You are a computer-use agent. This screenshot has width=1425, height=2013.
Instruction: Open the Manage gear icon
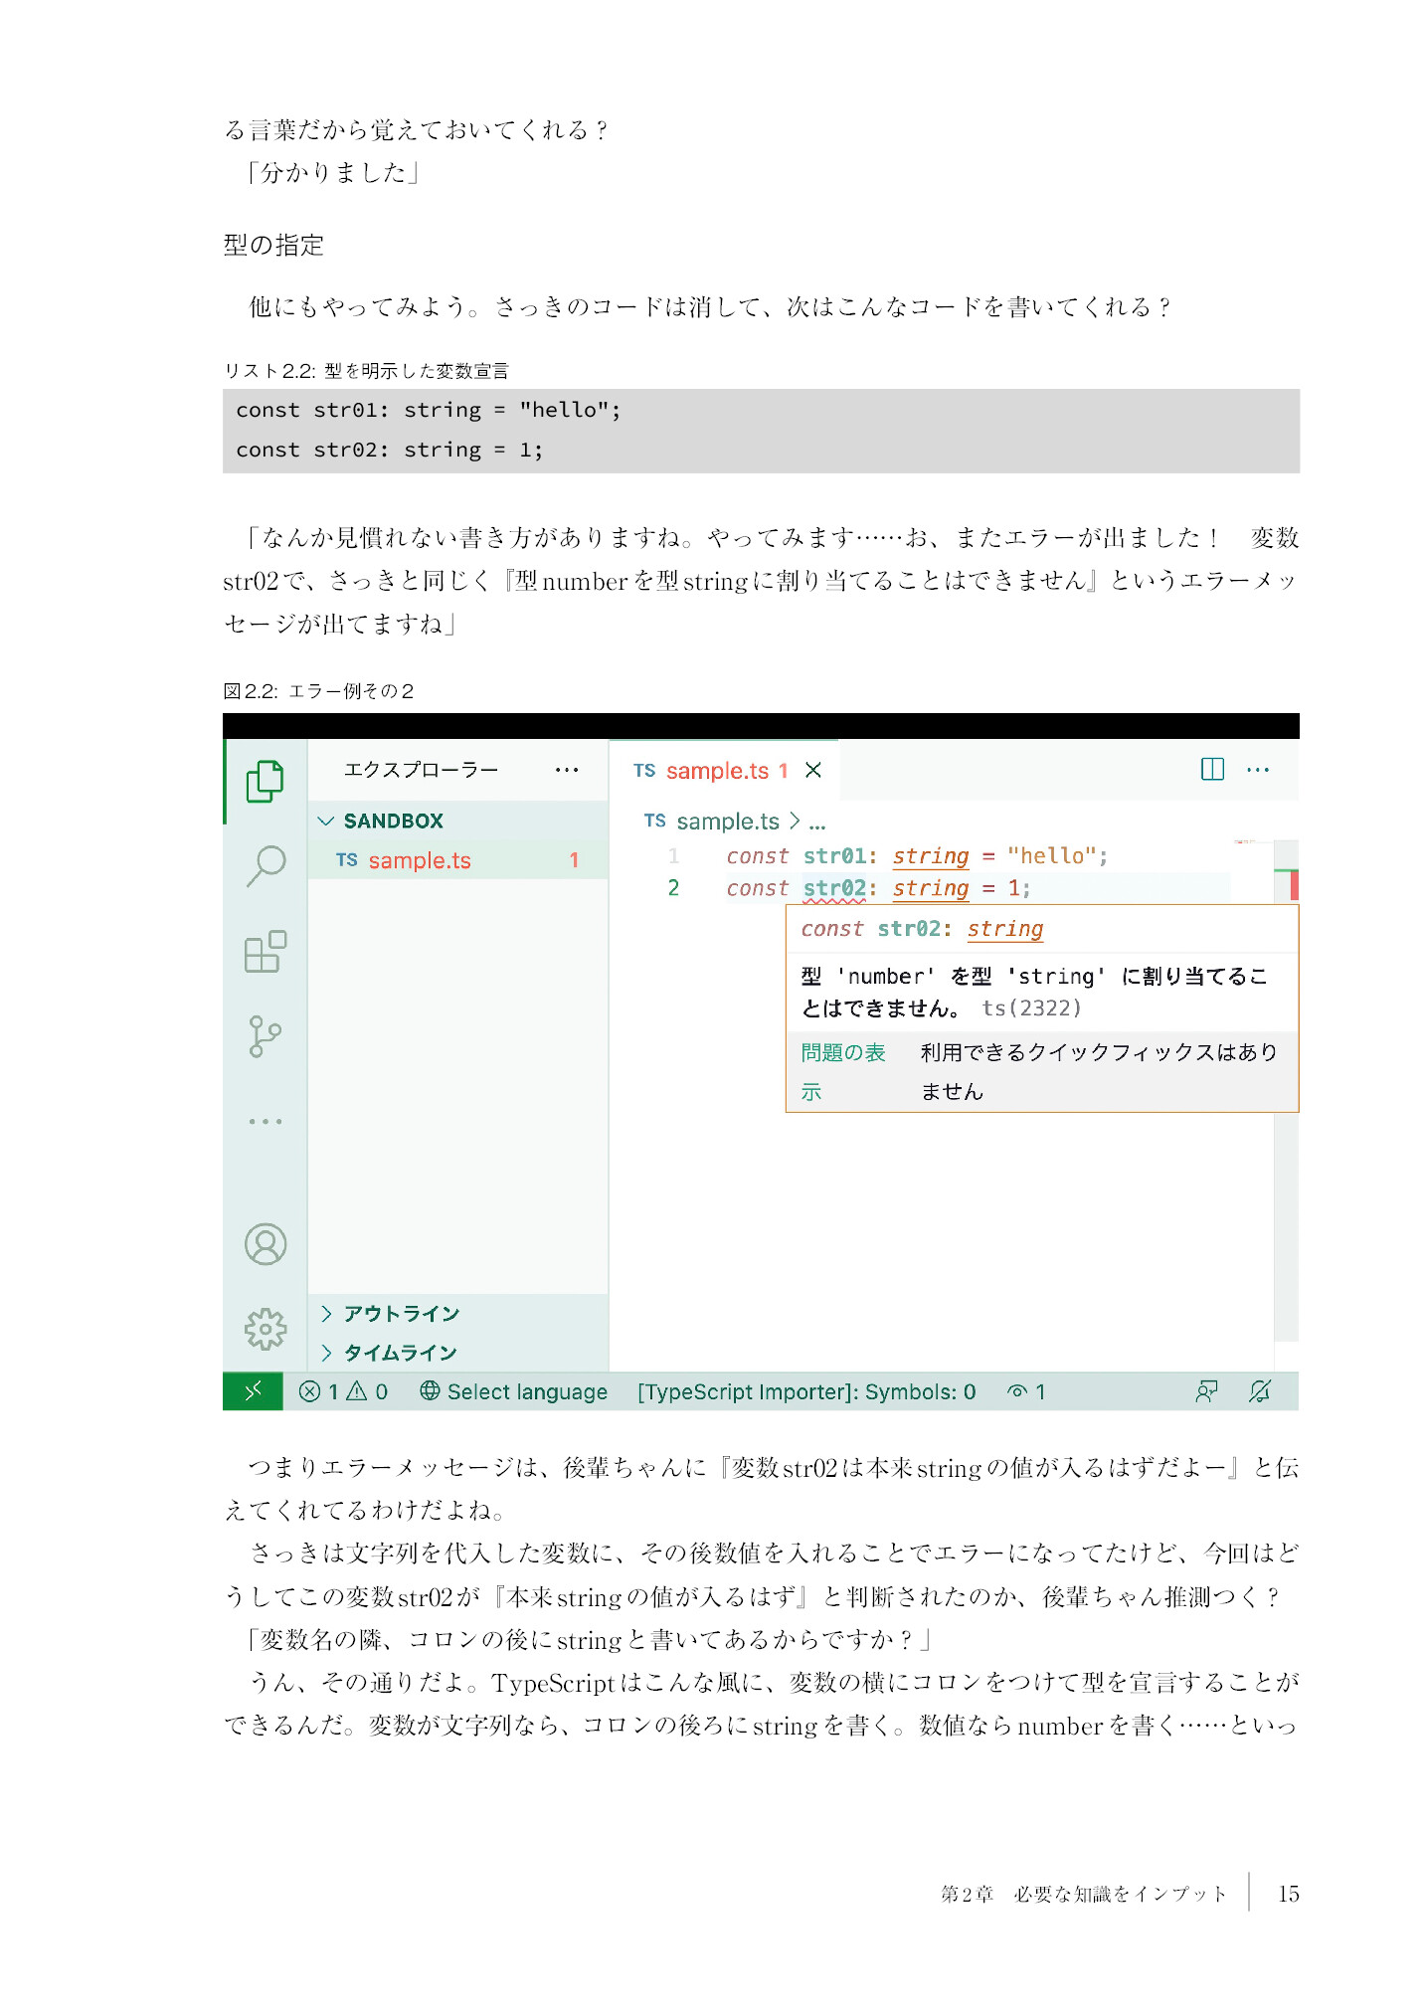[266, 1329]
